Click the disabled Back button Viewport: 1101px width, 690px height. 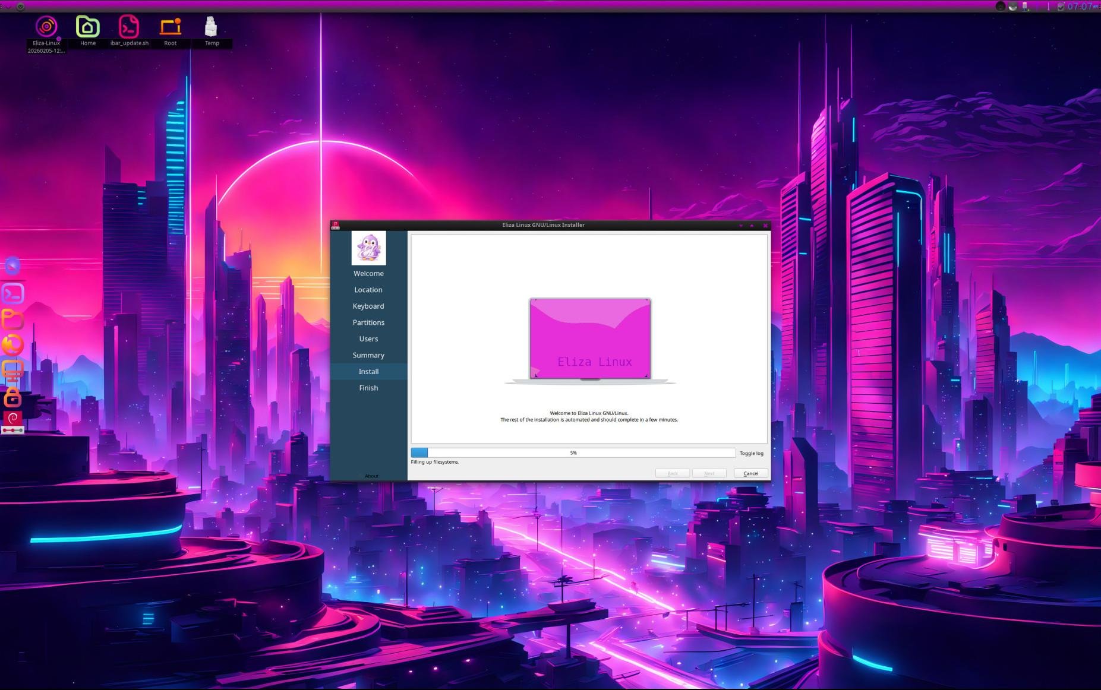(x=673, y=473)
